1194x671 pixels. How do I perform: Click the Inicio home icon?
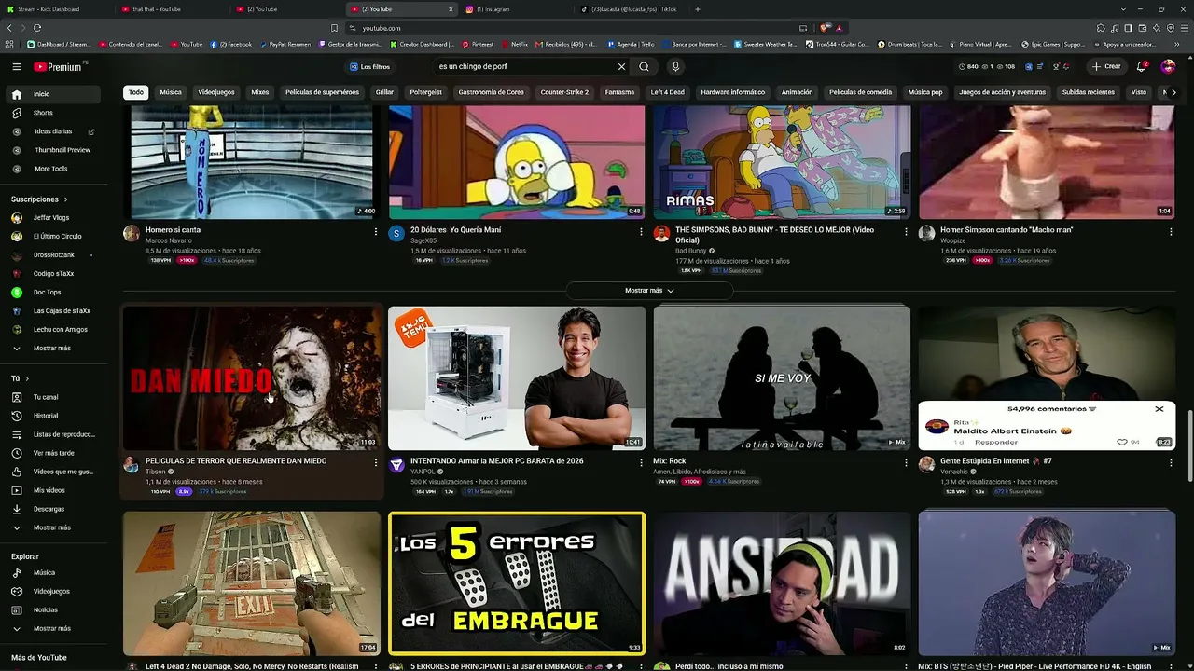click(17, 94)
